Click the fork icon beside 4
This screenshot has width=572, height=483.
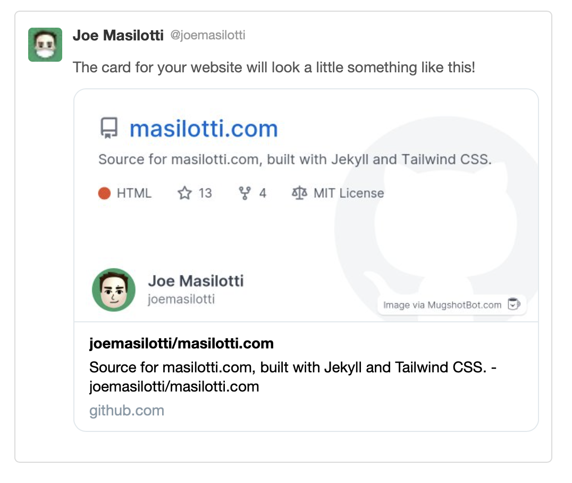pos(245,193)
